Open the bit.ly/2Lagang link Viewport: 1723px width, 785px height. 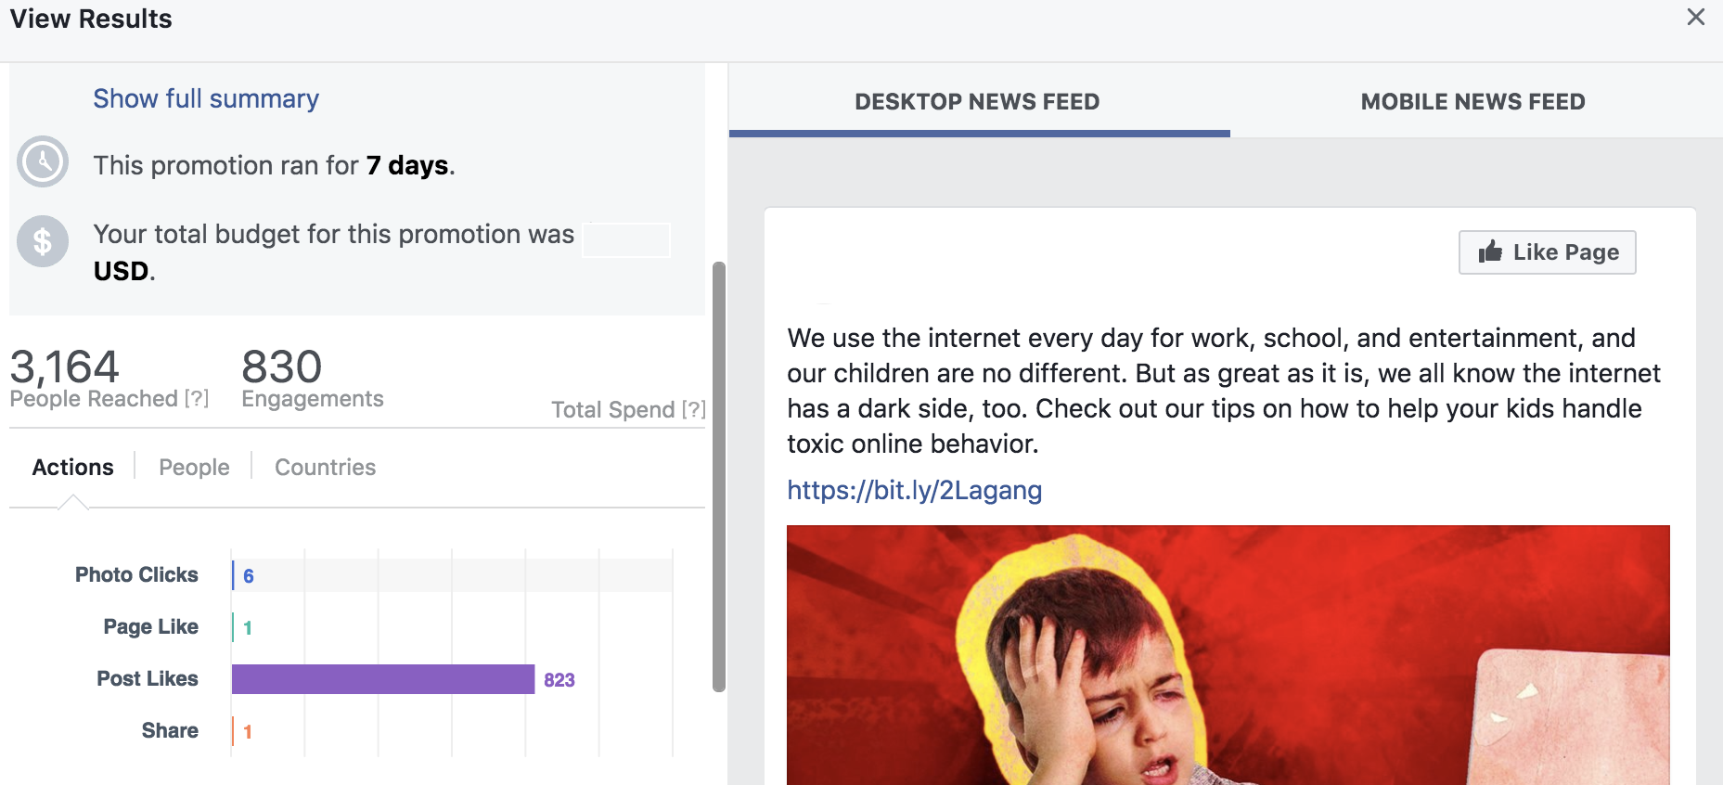pyautogui.click(x=915, y=490)
